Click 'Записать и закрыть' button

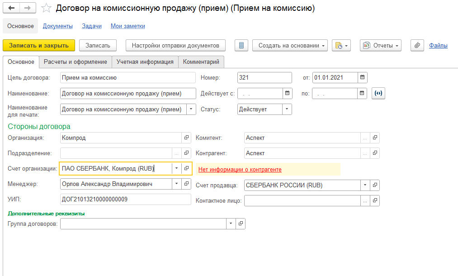coord(39,45)
